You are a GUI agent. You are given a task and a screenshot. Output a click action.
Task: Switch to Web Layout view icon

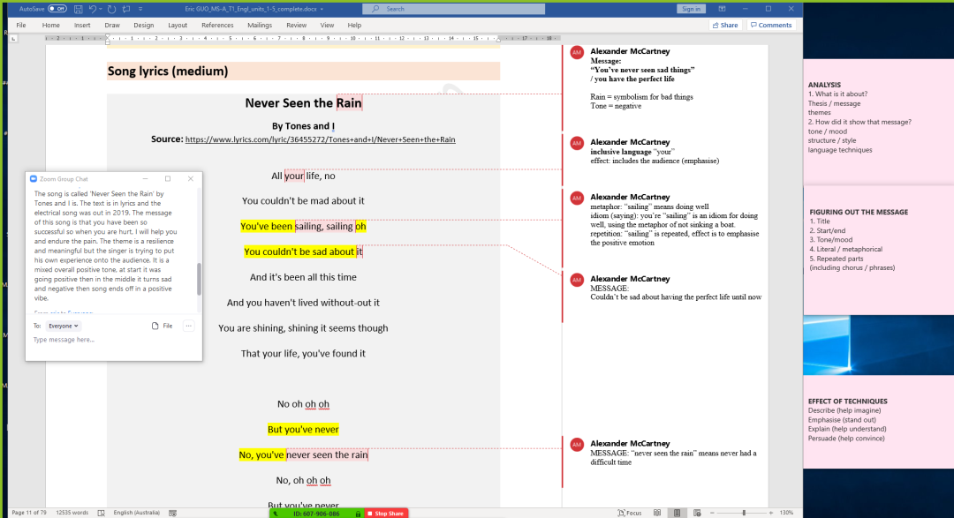(697, 513)
